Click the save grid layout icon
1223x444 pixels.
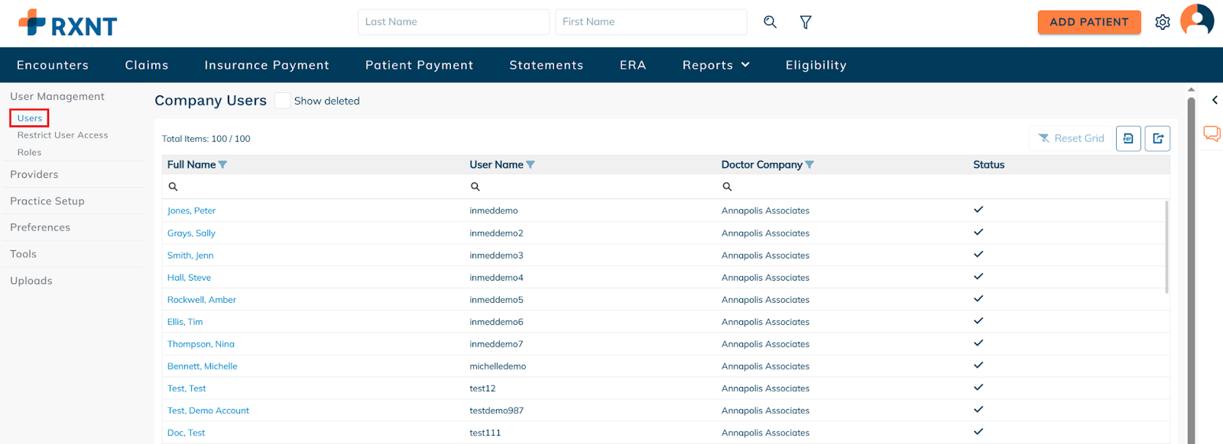[1128, 138]
